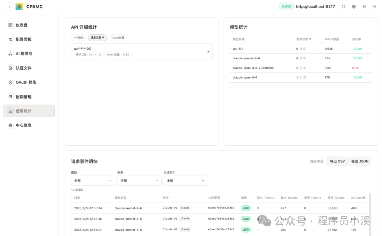Click claude-opus-4-6-20260205 model name

tap(253, 68)
